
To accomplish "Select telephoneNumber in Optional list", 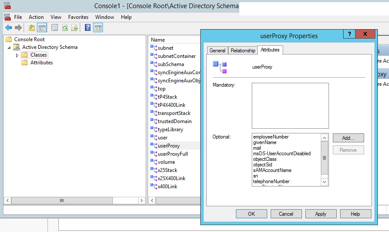I will pos(271,181).
